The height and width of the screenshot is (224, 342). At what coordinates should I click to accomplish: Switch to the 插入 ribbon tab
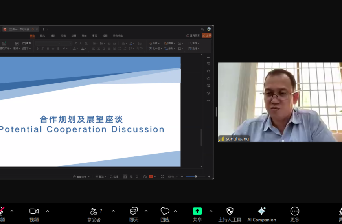coord(42,35)
